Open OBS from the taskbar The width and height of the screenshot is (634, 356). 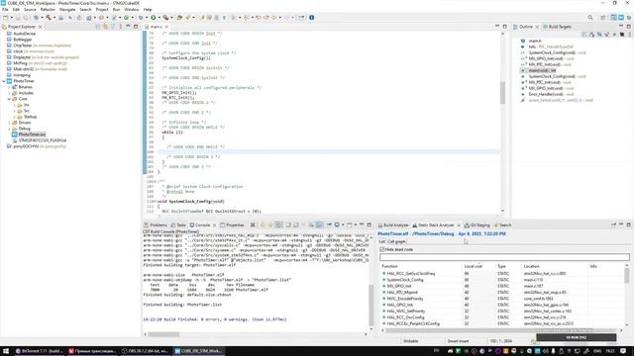pyautogui.click(x=146, y=351)
